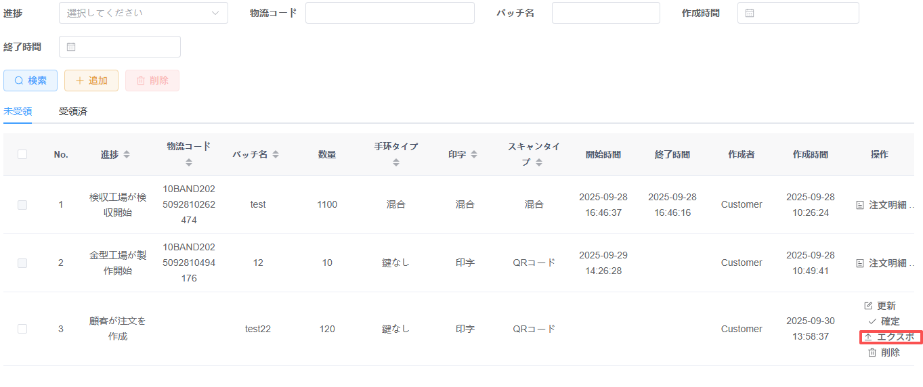Sort by 手環タイプ column arrows

pyautogui.click(x=396, y=162)
